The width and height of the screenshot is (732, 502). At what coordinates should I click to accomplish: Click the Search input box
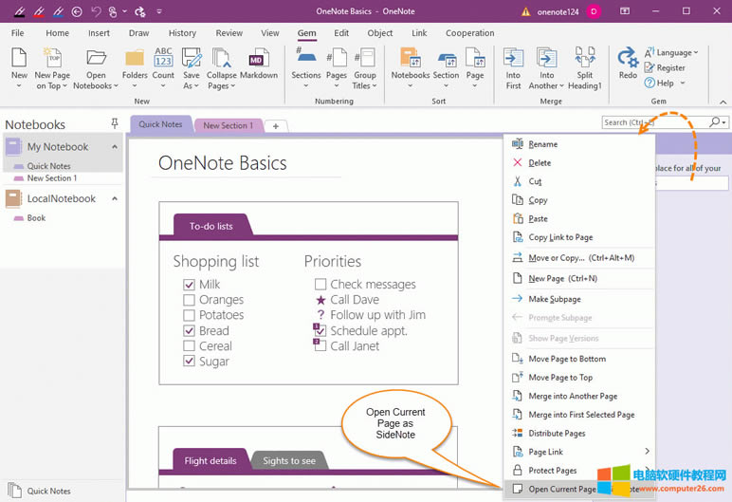(x=654, y=122)
